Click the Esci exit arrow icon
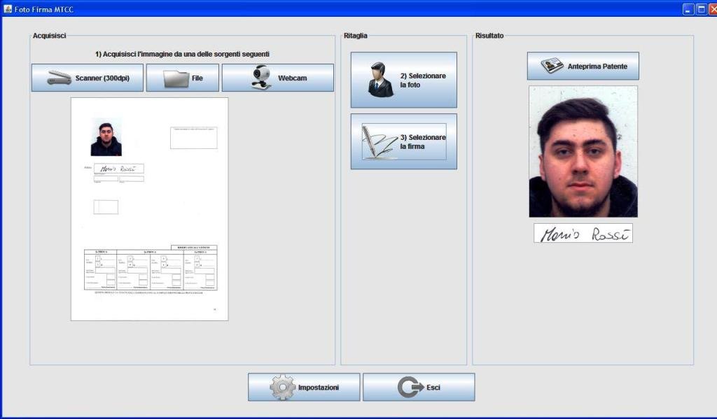This screenshot has width=717, height=419. pyautogui.click(x=410, y=388)
